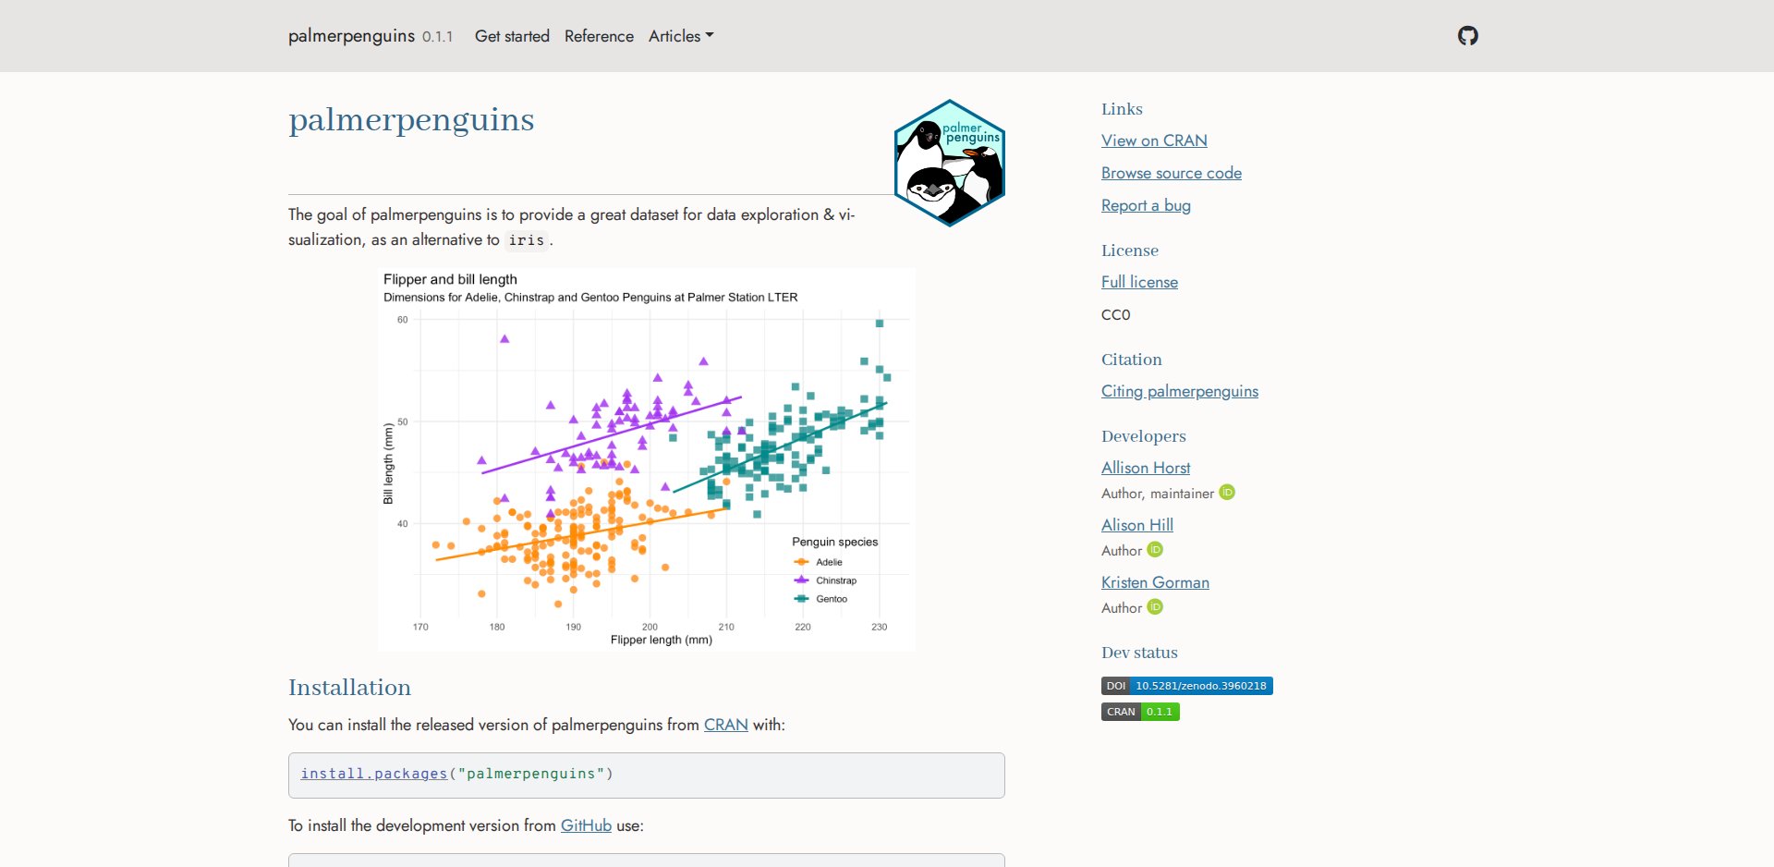Click the install.packages function link
The width and height of the screenshot is (1774, 867).
[x=373, y=774]
